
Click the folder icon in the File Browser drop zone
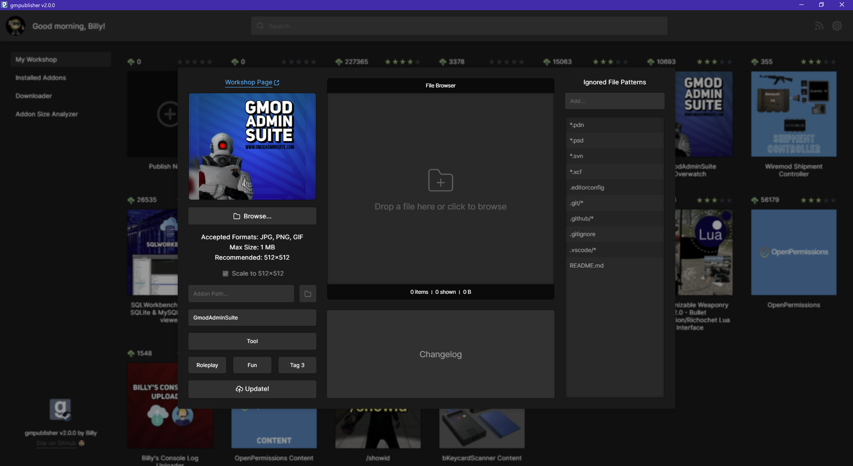coord(440,181)
